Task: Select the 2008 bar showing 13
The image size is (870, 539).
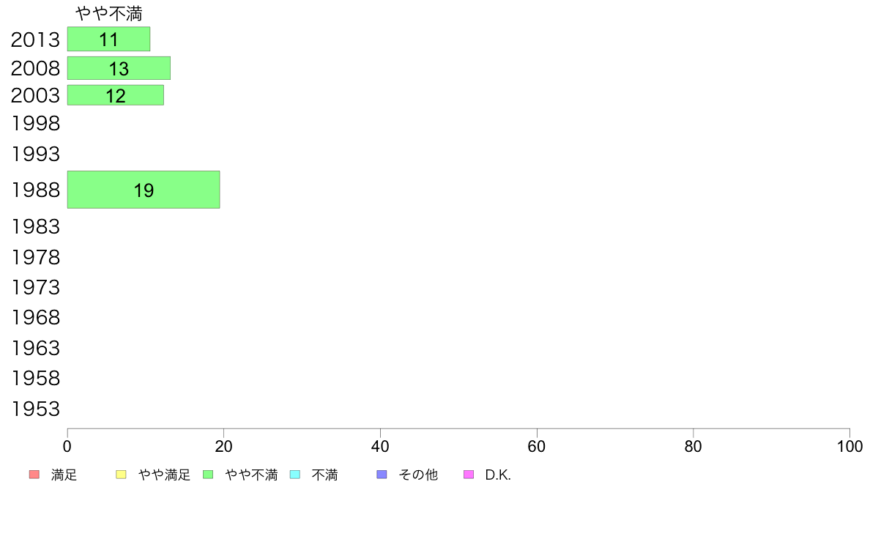Action: pos(119,68)
